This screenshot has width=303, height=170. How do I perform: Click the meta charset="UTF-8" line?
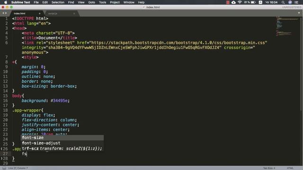coord(48,33)
